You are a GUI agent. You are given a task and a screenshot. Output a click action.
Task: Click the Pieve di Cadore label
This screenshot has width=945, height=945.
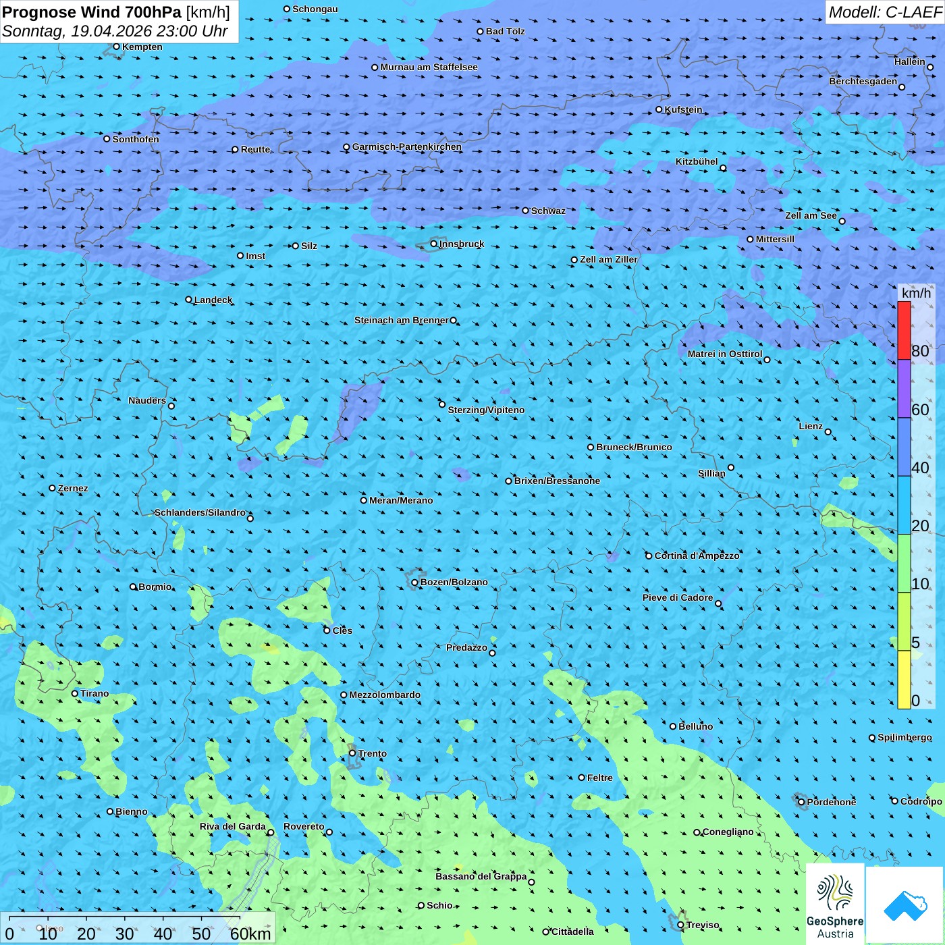(x=678, y=597)
